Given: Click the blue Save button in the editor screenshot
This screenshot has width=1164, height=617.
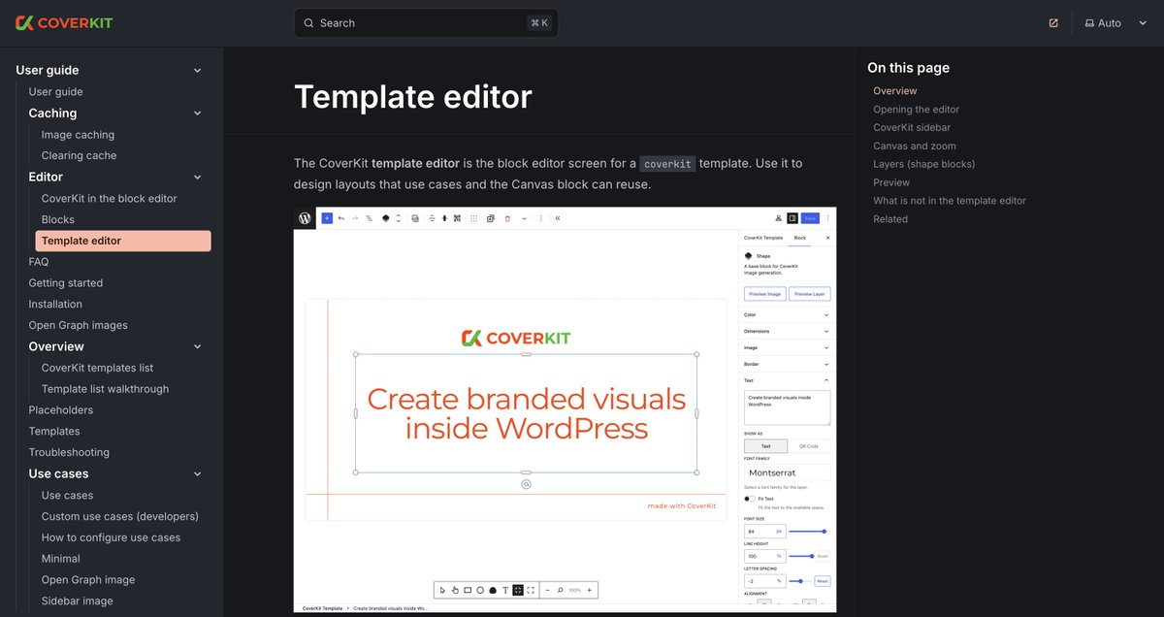Looking at the screenshot, I should [x=810, y=218].
